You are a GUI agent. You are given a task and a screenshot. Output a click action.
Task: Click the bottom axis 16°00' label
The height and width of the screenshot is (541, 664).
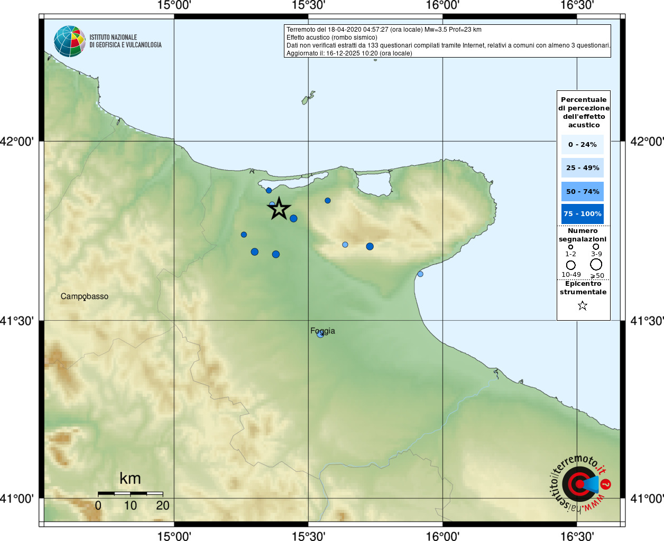[442, 536]
